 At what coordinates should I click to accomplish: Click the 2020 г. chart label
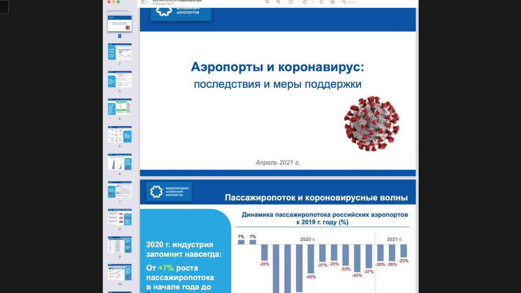tap(308, 240)
